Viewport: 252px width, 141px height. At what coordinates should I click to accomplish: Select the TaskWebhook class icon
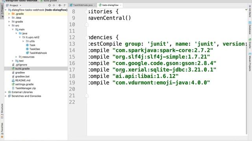(x=27, y=53)
